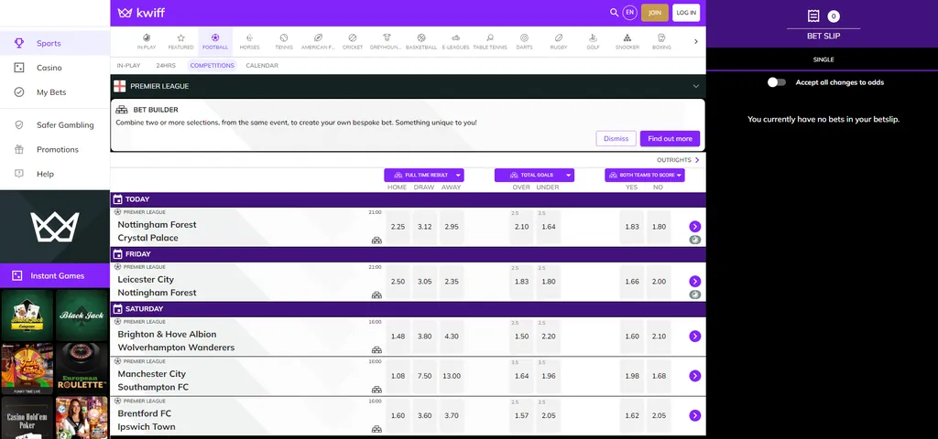Click the Log In button
The width and height of the screenshot is (938, 439).
(x=685, y=13)
